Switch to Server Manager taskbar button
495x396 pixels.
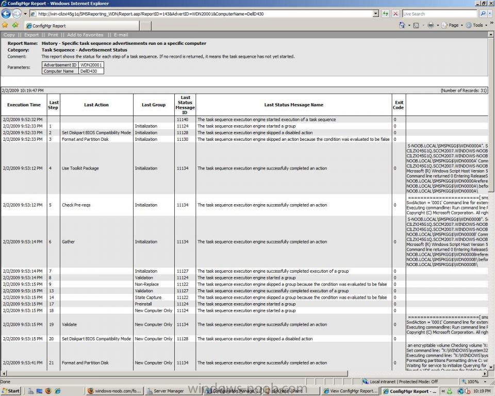pos(173,391)
